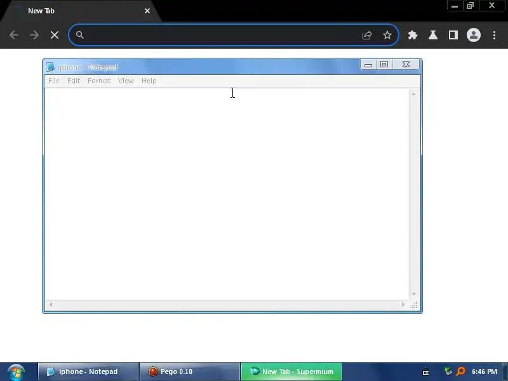Screen dimensions: 508x381
Task: Open the Windows Start orb
Action: 16,372
